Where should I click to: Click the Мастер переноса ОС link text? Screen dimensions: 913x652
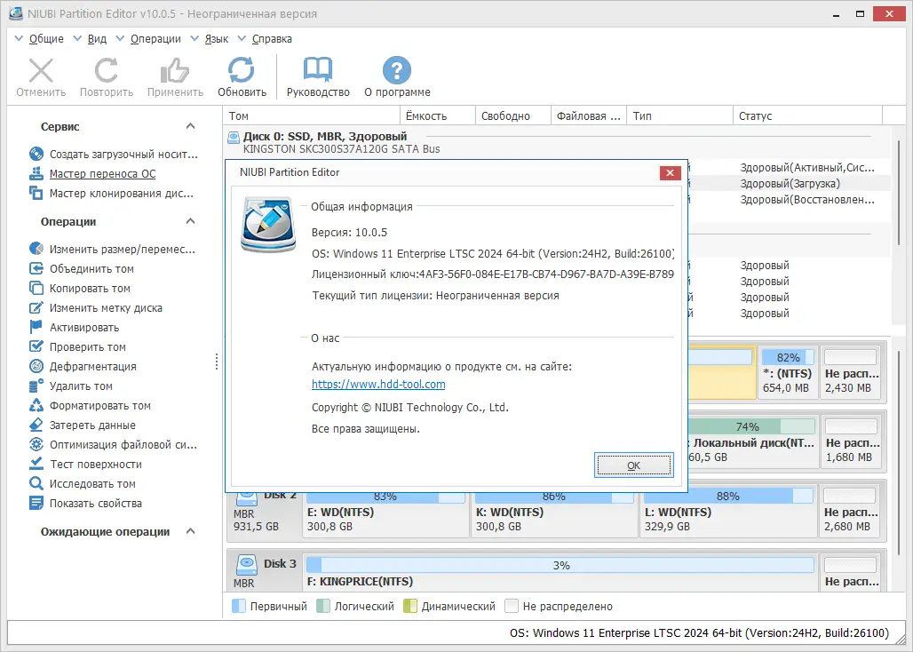[102, 173]
